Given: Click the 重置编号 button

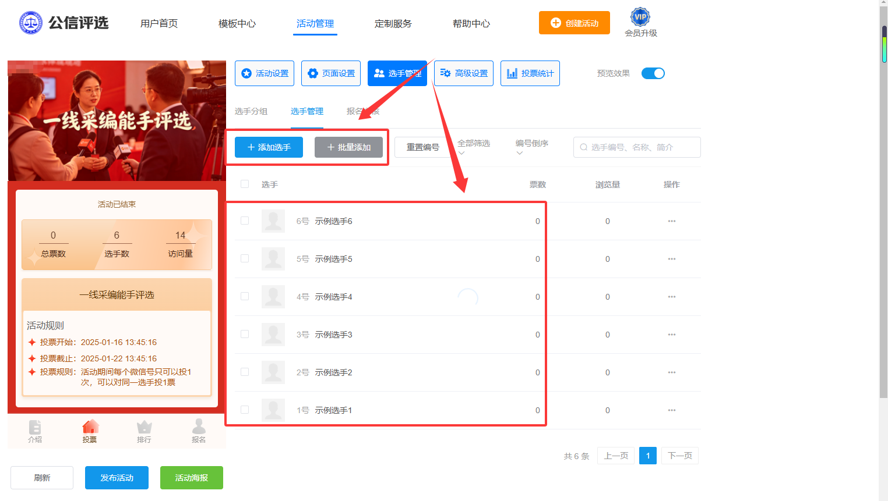Looking at the screenshot, I should [422, 147].
